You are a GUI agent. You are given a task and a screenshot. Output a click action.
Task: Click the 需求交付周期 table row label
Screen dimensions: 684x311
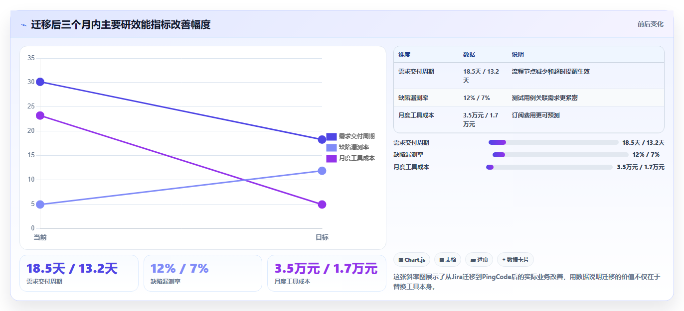point(416,72)
